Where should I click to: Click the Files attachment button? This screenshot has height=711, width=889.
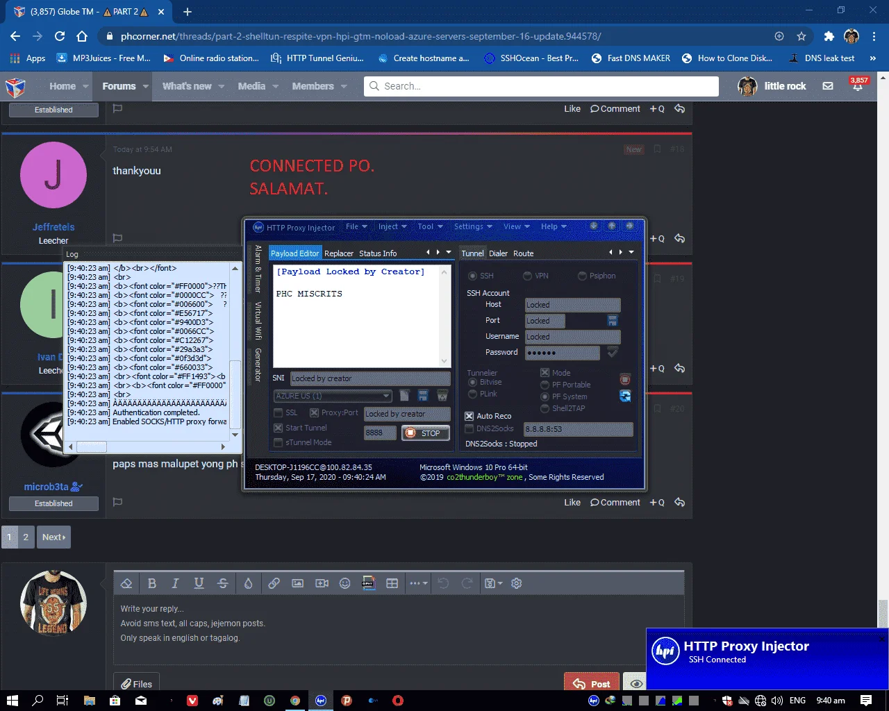point(136,684)
